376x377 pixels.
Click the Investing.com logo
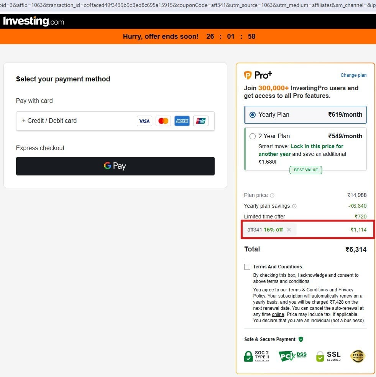(x=34, y=21)
